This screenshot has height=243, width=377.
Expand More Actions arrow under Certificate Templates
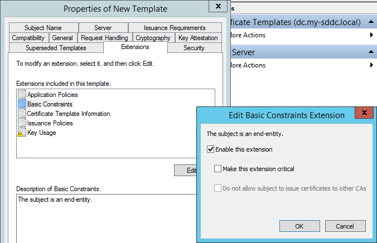[371, 35]
